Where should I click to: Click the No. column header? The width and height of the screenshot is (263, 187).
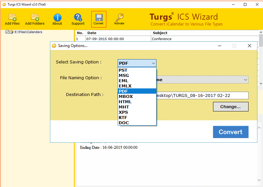coord(80,33)
